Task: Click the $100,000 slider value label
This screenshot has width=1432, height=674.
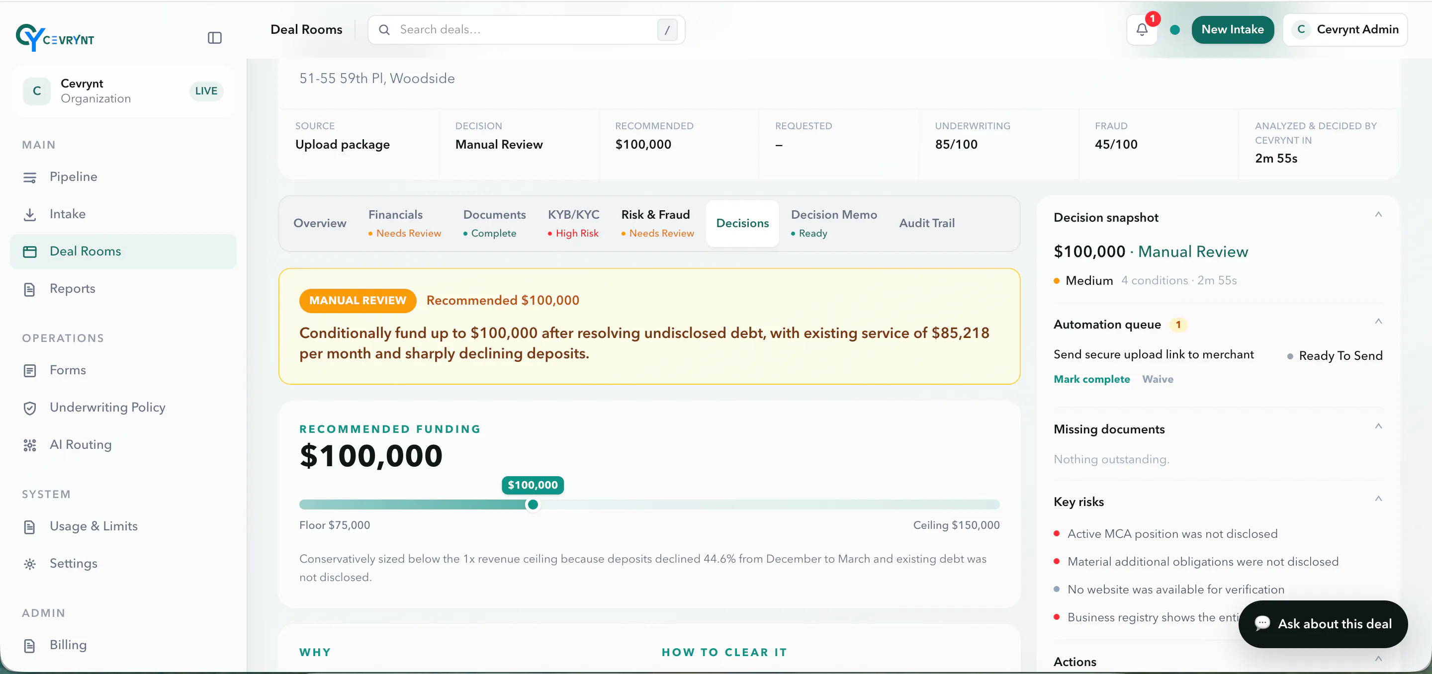Action: (533, 485)
